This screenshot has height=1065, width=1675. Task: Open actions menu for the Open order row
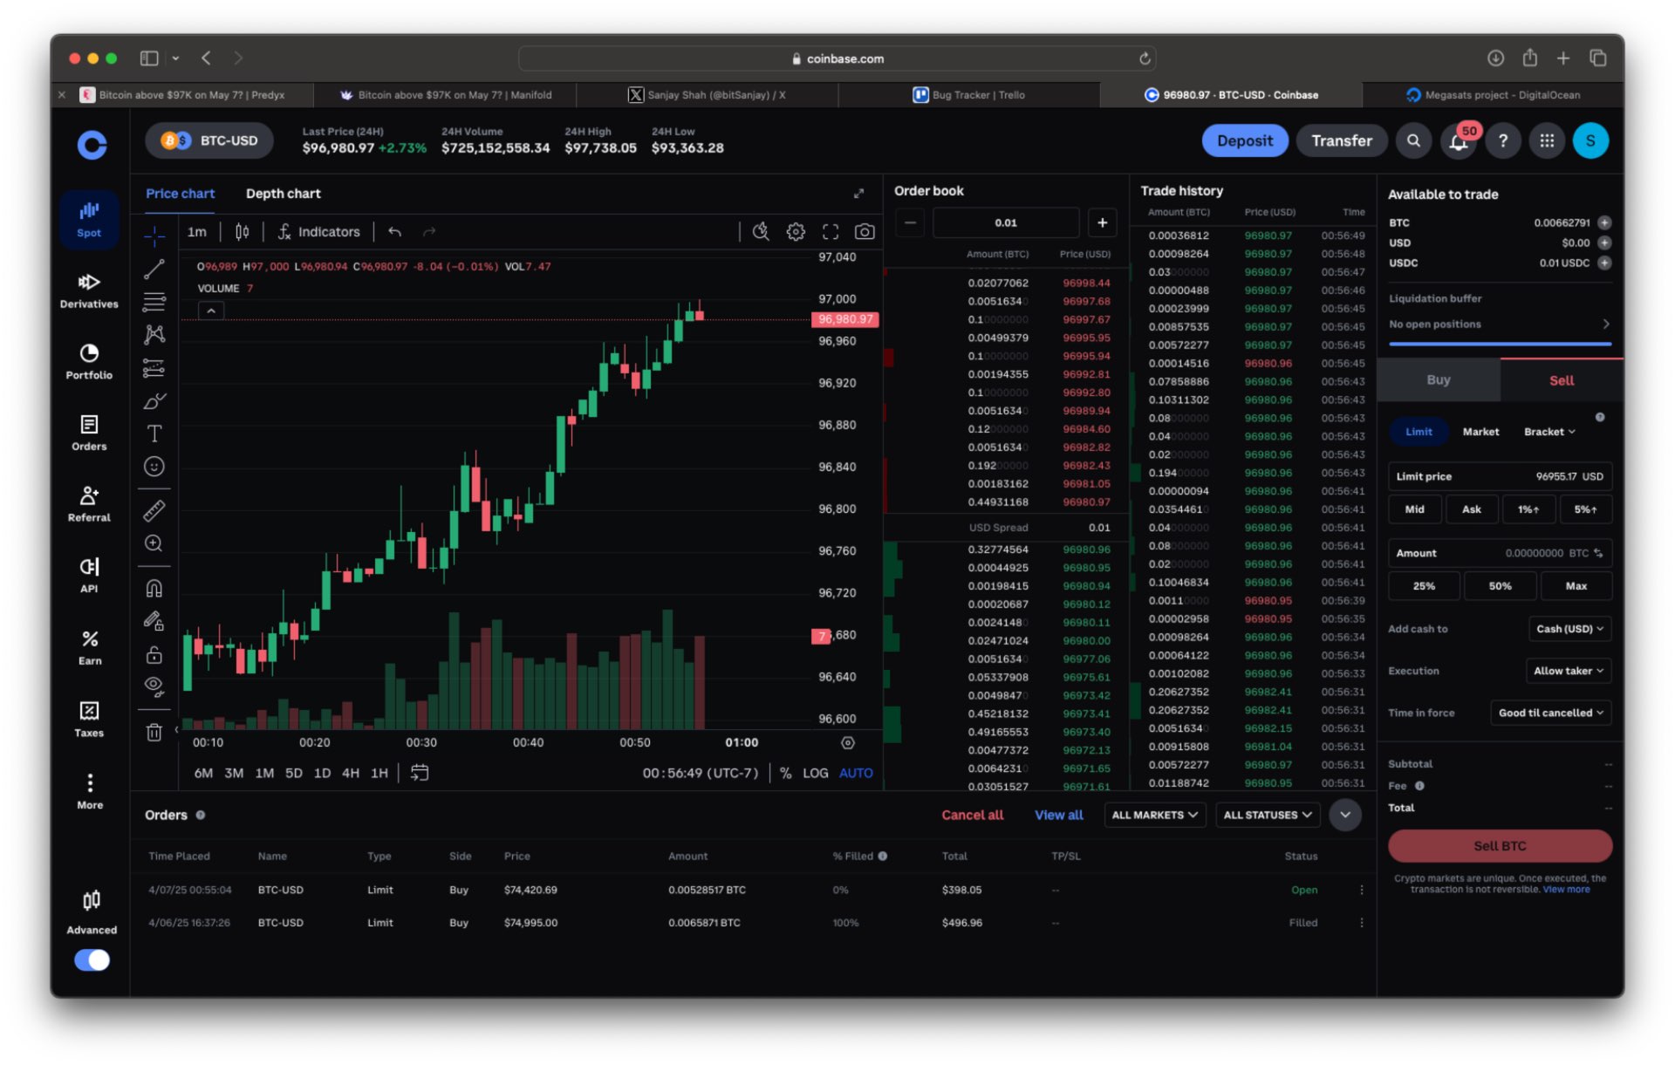[1361, 890]
